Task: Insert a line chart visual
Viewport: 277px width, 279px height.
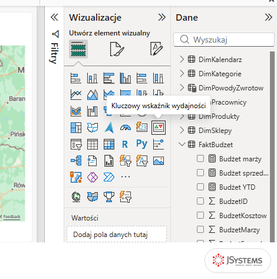Action: pos(76,95)
